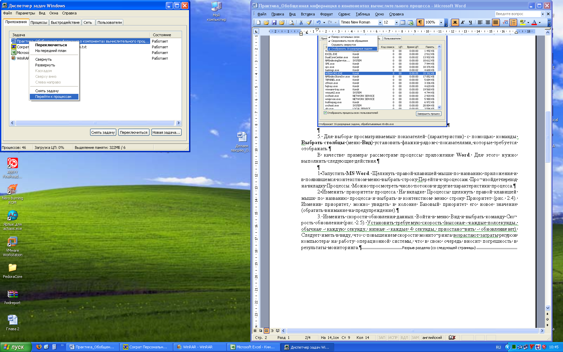
Task: Create a new blank document in Word
Action: click(258, 22)
